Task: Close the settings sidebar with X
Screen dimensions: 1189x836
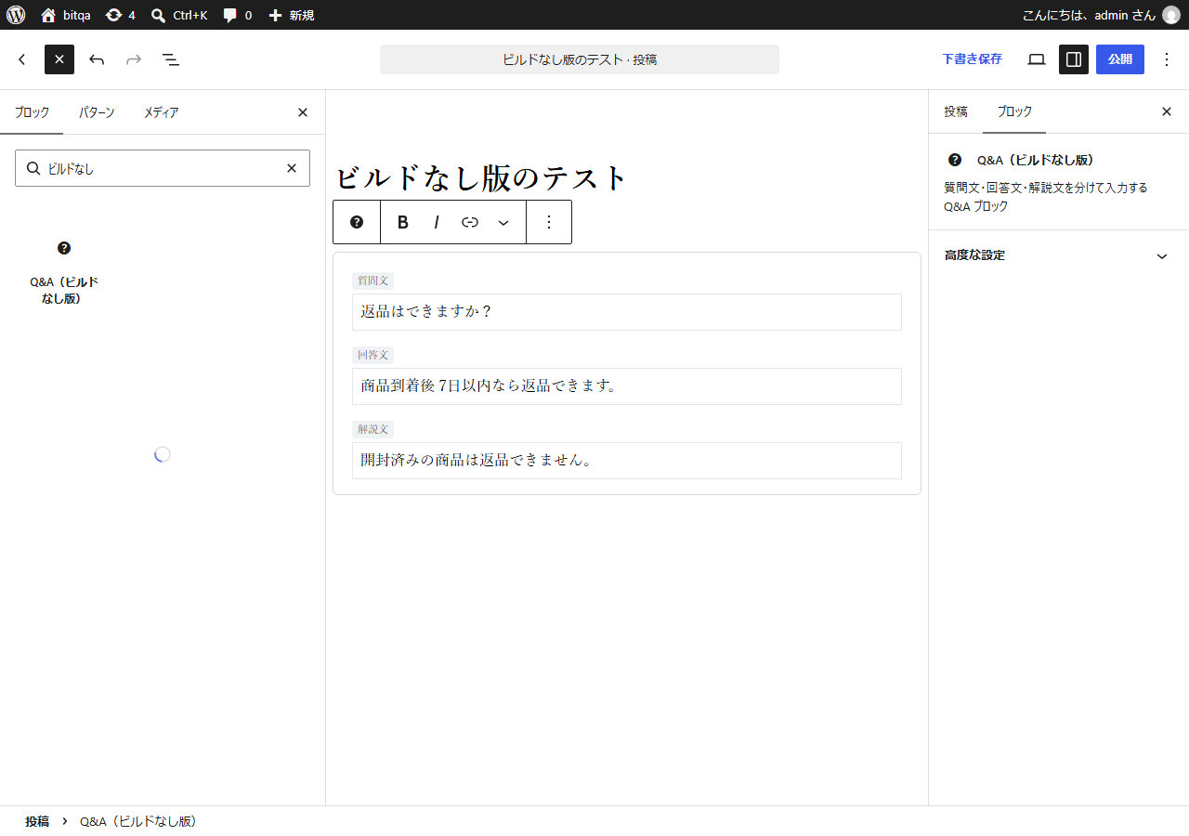Action: point(1167,111)
